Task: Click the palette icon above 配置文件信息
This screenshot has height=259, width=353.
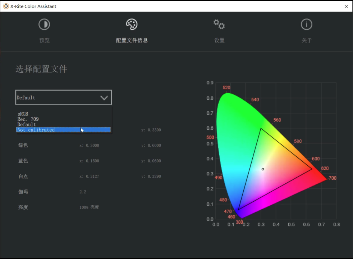Action: [132, 24]
